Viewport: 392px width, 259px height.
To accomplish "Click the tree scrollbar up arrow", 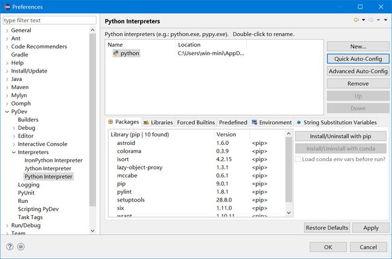I will [x=92, y=30].
